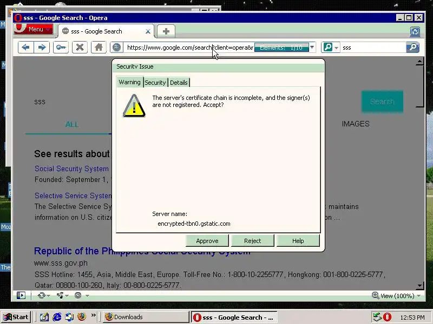Open Help for the security issue
The height and width of the screenshot is (324, 433).
(x=298, y=241)
